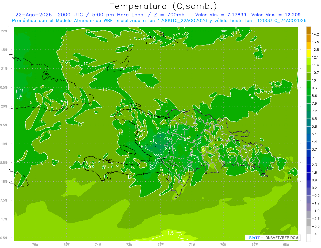Screen dimensions: 321x248
Task: Click the 69W longitude axis label
Action: (255, 245)
